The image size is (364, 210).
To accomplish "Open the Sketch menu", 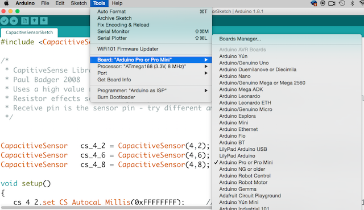I will point(78,3).
